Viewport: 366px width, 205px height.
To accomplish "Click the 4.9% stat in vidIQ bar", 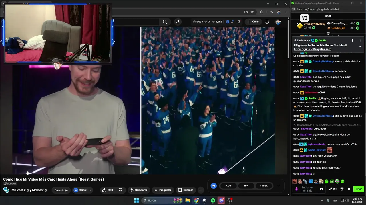I will (x=228, y=186).
